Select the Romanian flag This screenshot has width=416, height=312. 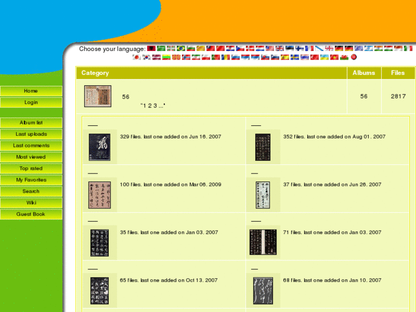pyautogui.click(x=225, y=57)
